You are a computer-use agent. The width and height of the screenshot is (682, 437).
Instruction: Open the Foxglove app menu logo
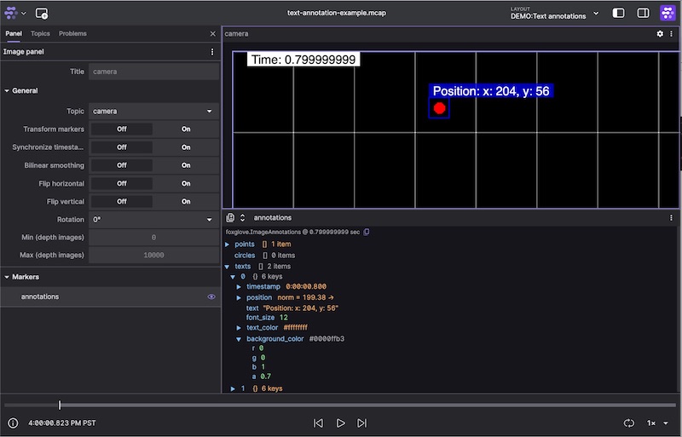pyautogui.click(x=11, y=13)
